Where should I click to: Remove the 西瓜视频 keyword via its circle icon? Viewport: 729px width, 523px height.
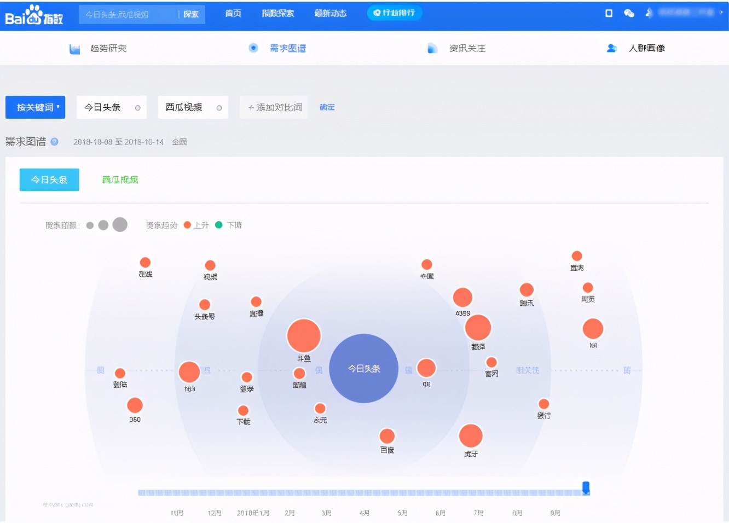pyautogui.click(x=219, y=108)
